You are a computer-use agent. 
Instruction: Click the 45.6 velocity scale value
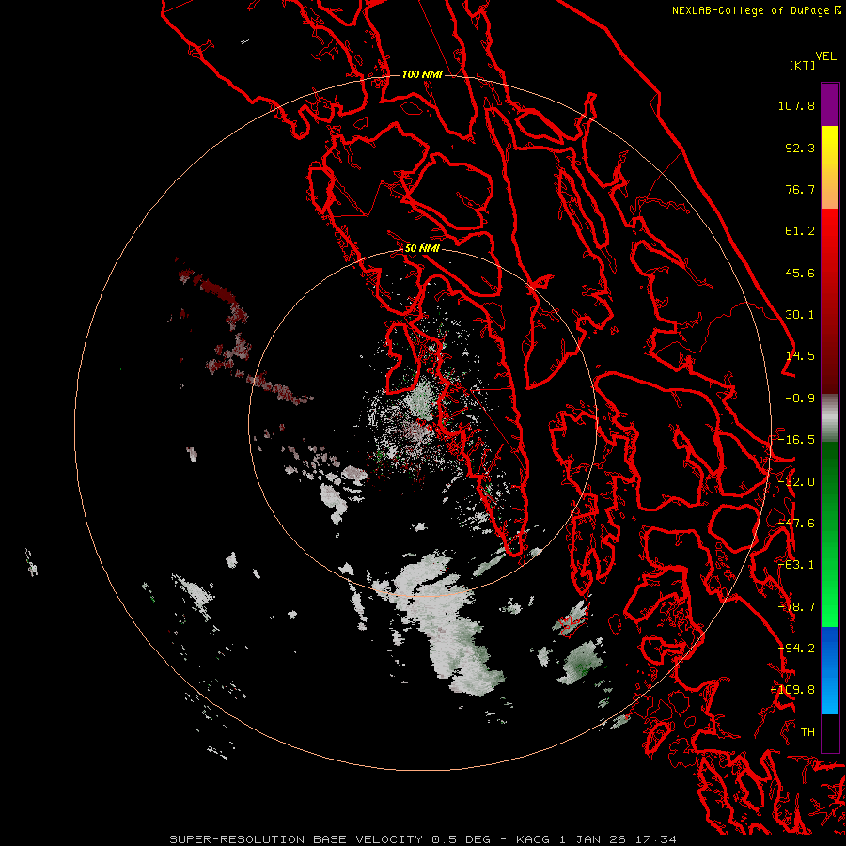pyautogui.click(x=800, y=273)
